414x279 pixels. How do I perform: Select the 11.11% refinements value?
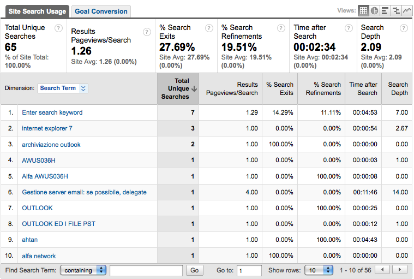[x=331, y=112]
